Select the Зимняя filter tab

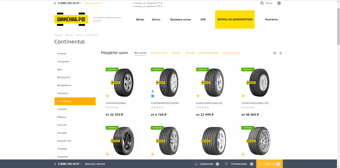(190, 53)
